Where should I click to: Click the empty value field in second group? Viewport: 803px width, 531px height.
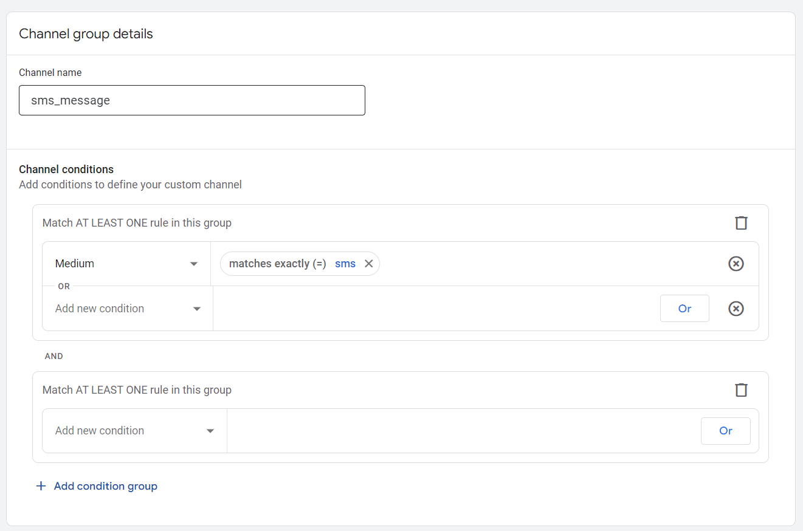click(462, 431)
